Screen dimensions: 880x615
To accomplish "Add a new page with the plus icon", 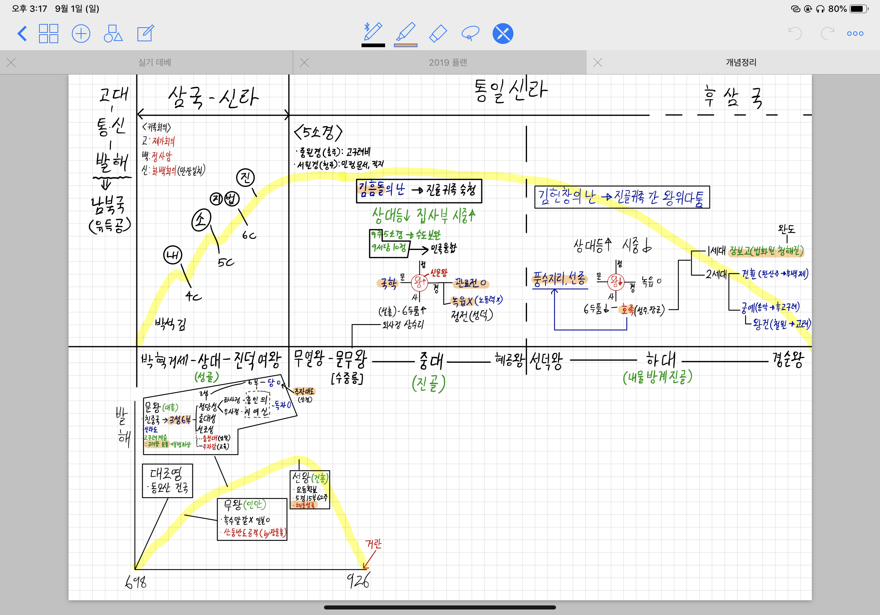I will click(81, 33).
